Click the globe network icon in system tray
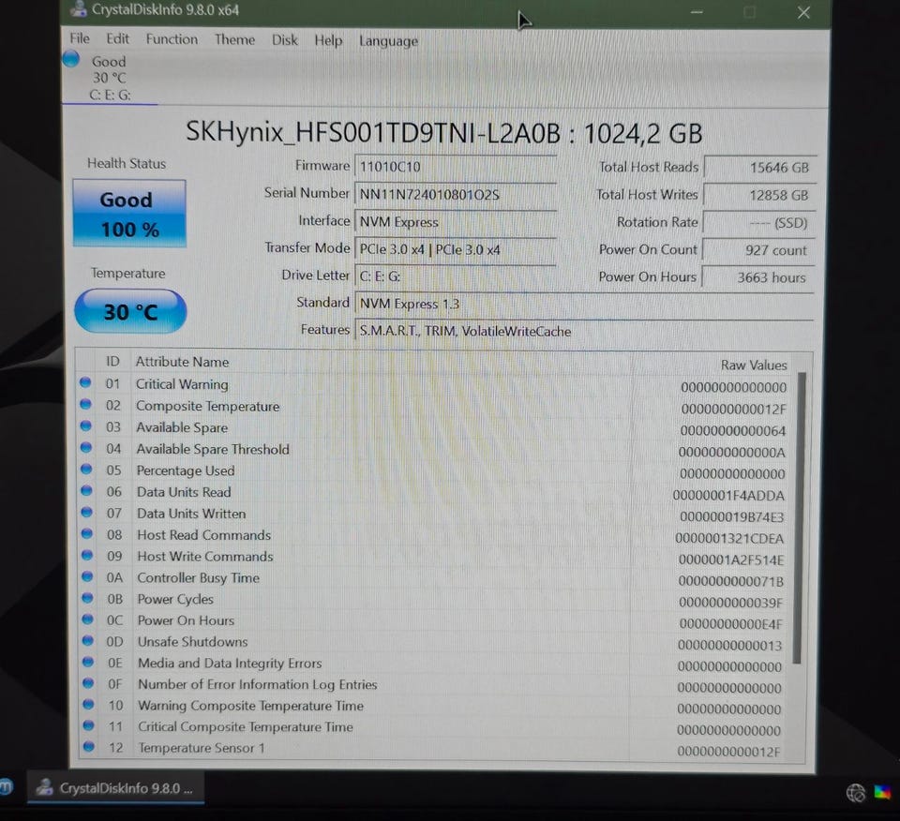900x821 pixels. [855, 793]
